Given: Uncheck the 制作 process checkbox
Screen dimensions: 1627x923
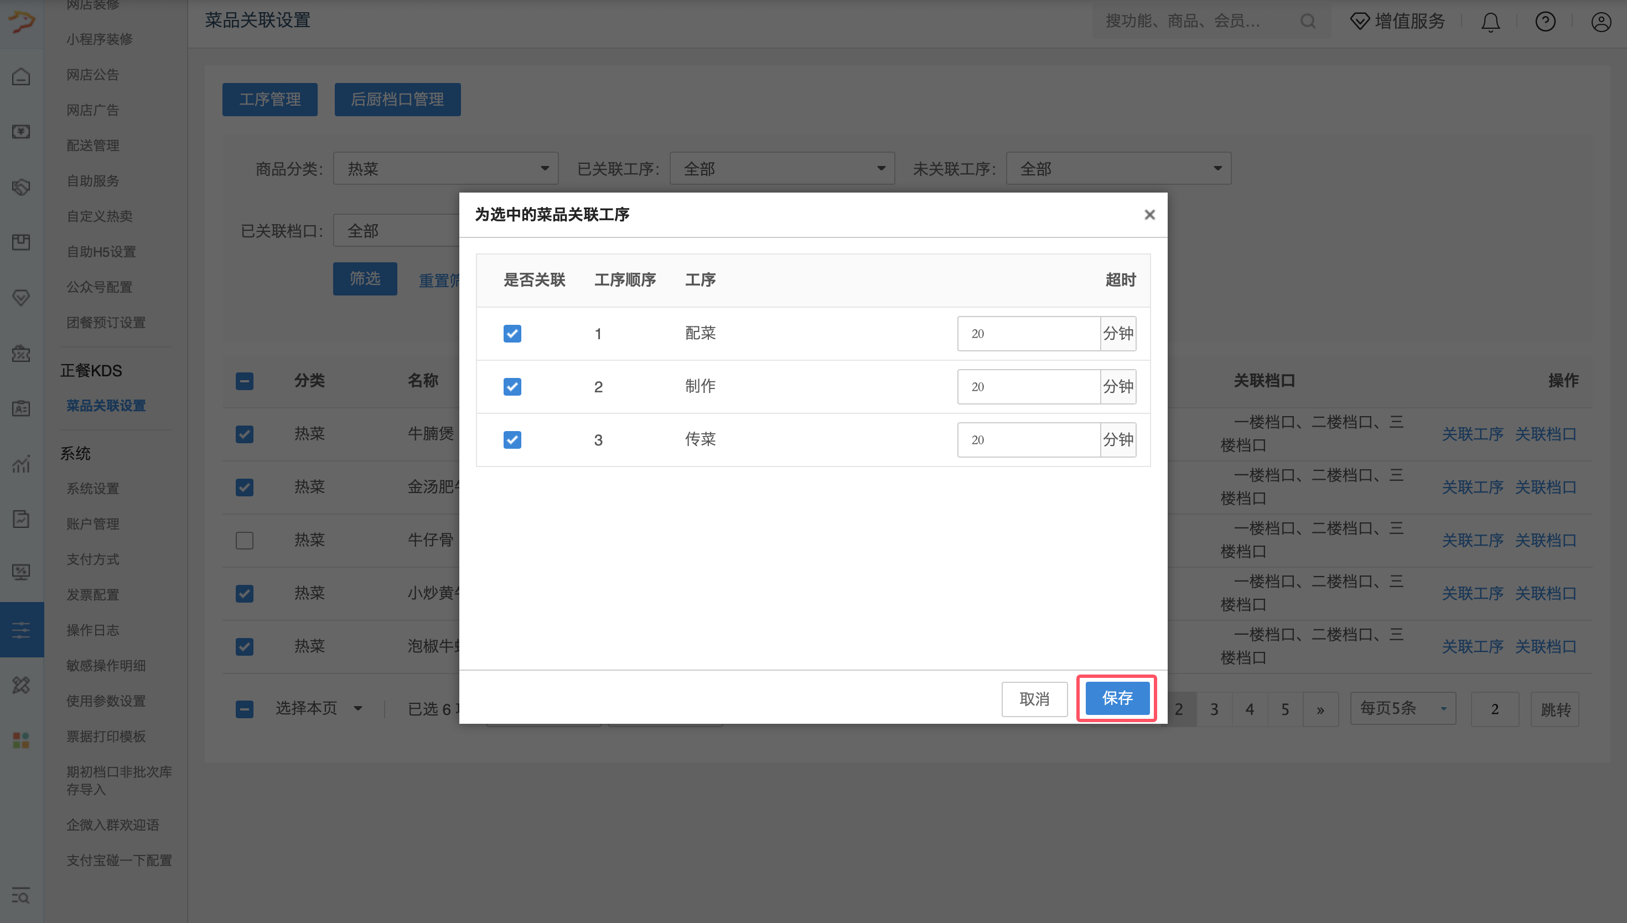Looking at the screenshot, I should point(512,387).
